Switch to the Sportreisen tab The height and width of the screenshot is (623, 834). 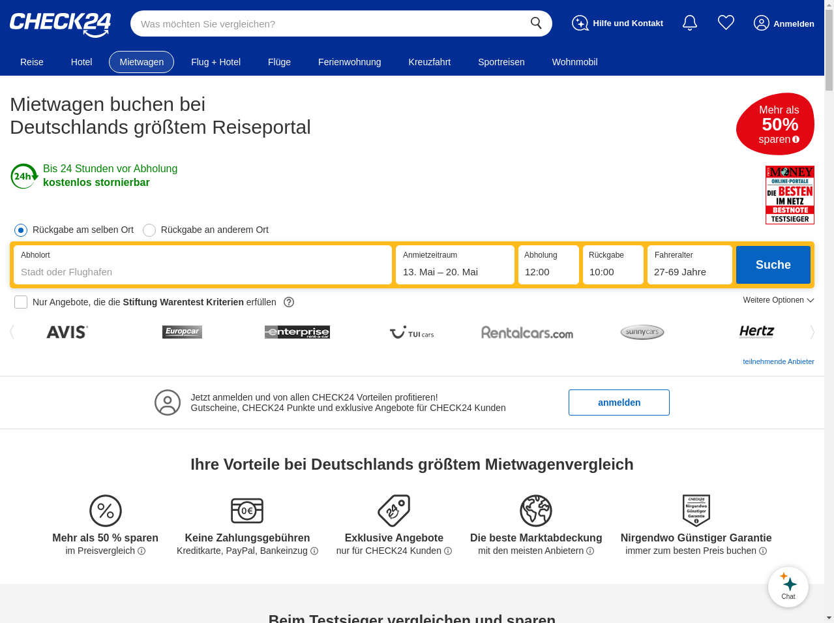click(501, 62)
